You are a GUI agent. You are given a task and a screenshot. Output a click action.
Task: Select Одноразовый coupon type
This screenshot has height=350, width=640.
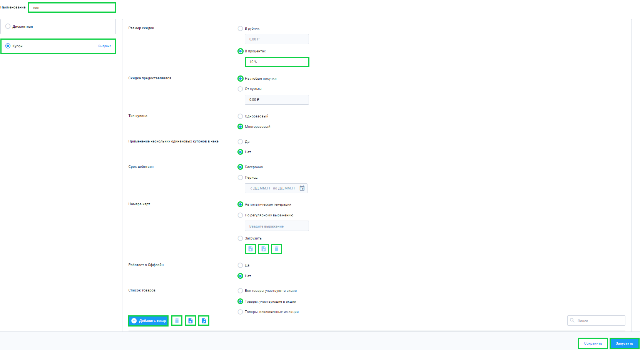pos(240,116)
